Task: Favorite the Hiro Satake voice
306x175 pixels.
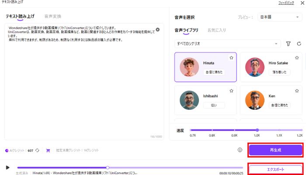Action: click(297, 58)
